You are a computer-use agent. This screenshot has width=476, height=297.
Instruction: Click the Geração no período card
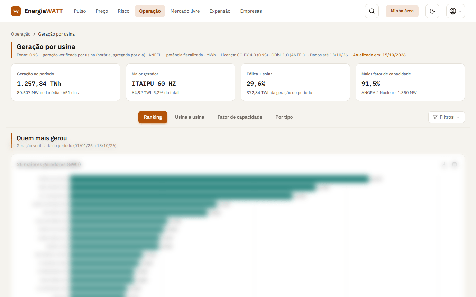click(x=66, y=82)
